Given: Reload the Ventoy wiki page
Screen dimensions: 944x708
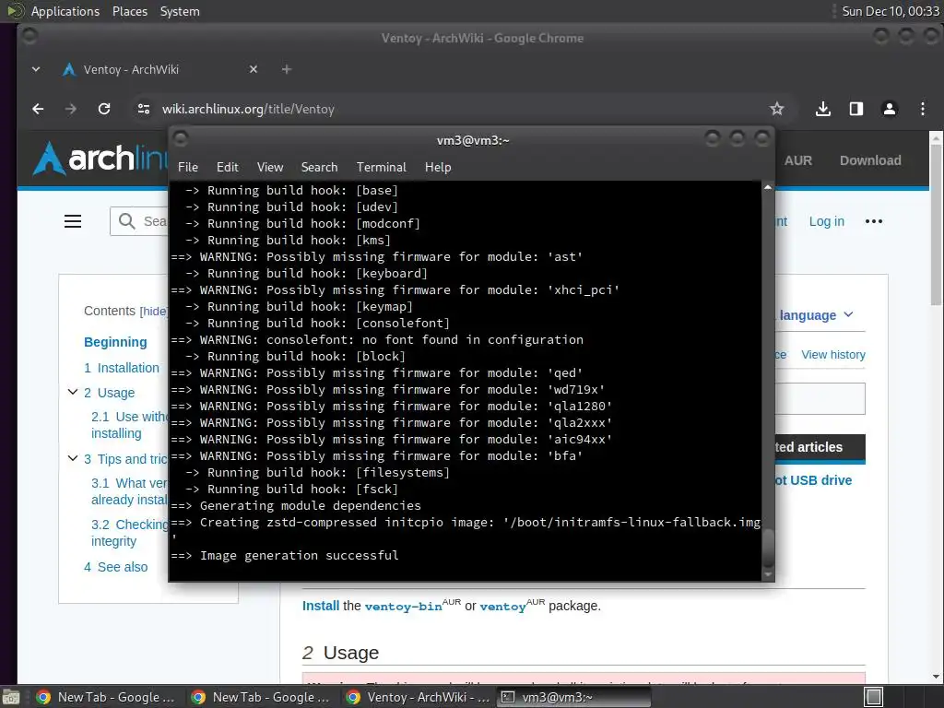Looking at the screenshot, I should [104, 109].
